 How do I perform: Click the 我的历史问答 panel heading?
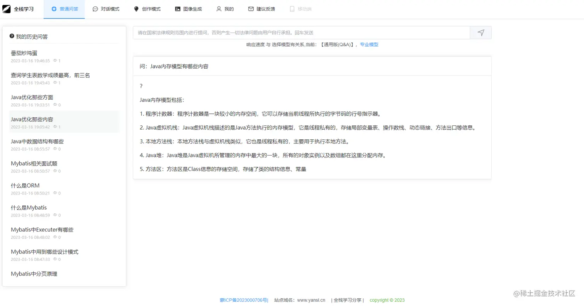pos(32,37)
